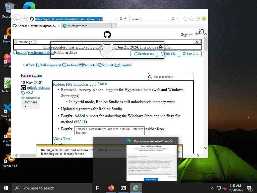The height and width of the screenshot is (193, 257).
Task: Click the Notifications button
Action: pos(144,54)
